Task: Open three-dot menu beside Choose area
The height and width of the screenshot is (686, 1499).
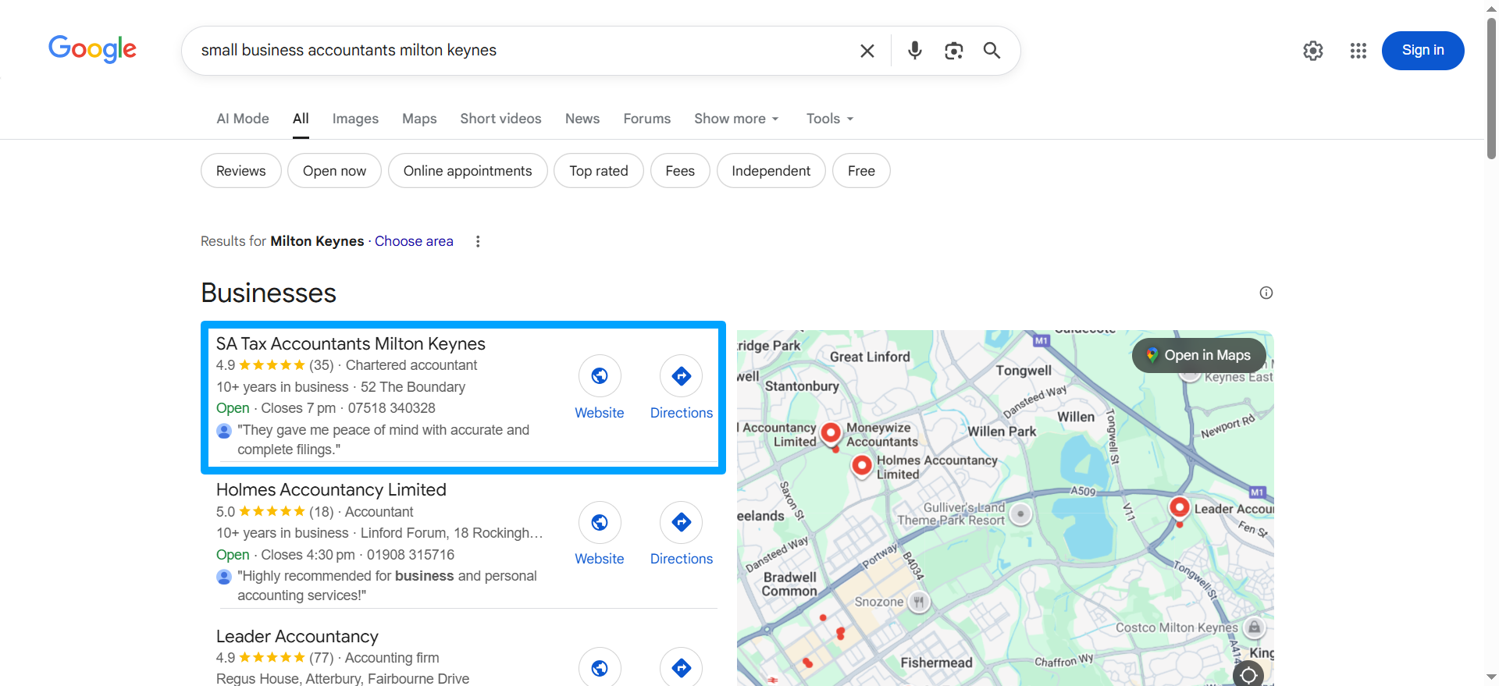Action: click(x=478, y=242)
